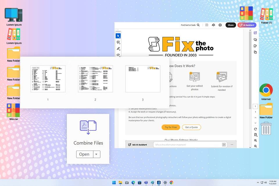Open Microsoft Edge from taskbar

[x=133, y=183]
